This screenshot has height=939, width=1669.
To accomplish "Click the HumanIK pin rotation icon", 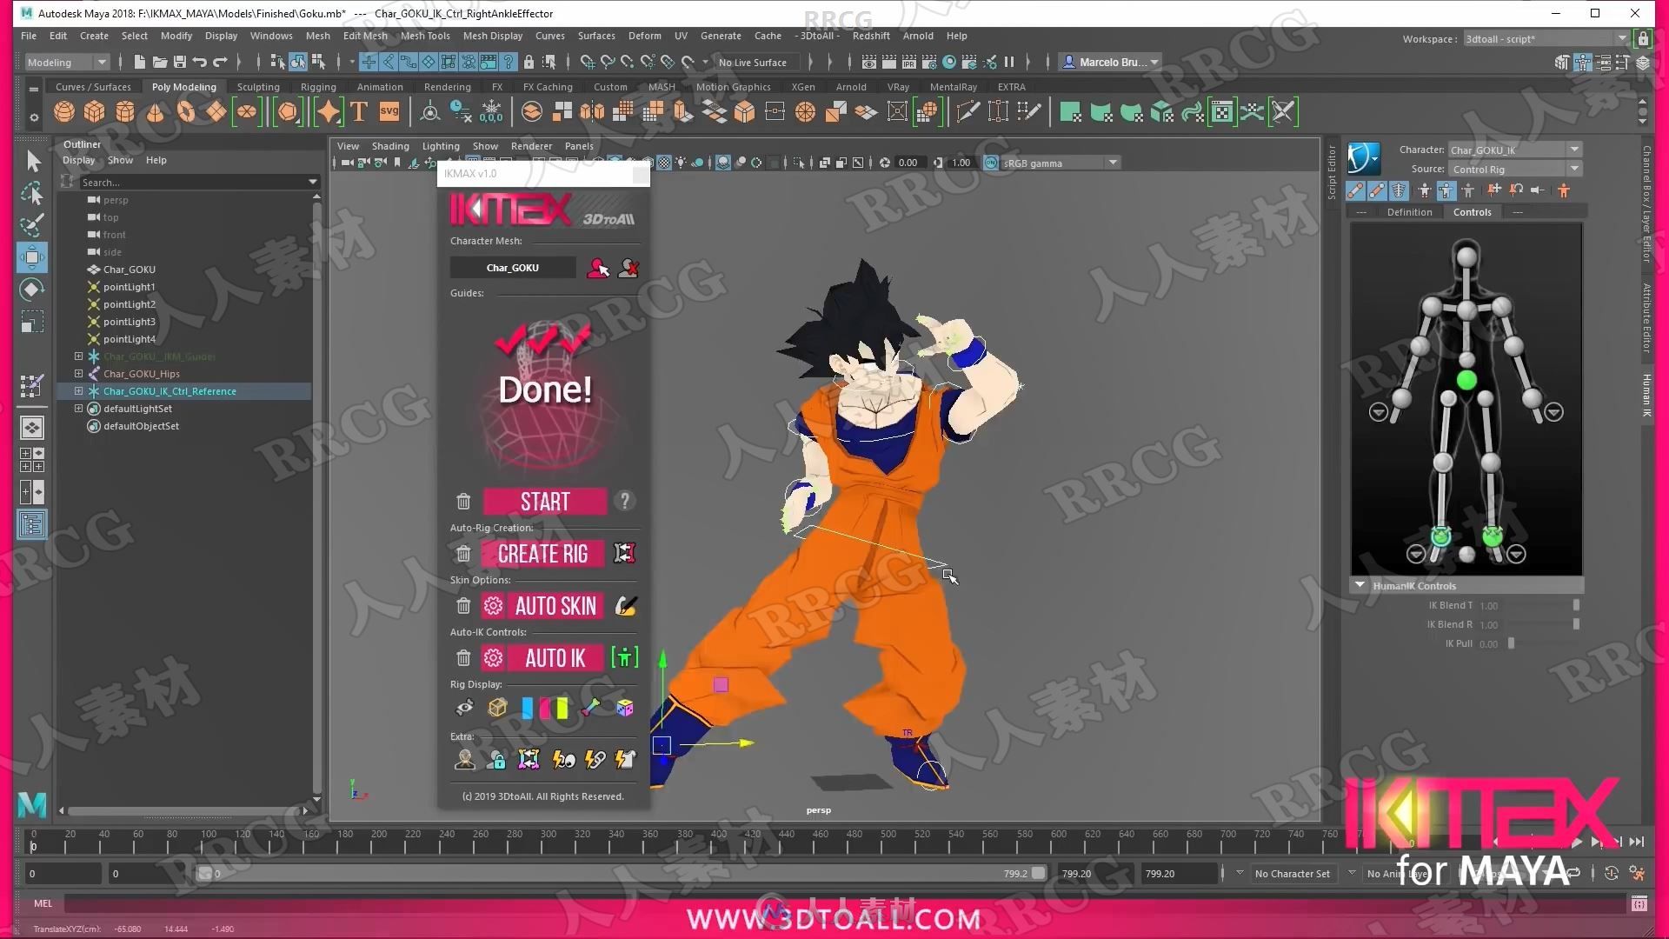I will click(x=1516, y=190).
